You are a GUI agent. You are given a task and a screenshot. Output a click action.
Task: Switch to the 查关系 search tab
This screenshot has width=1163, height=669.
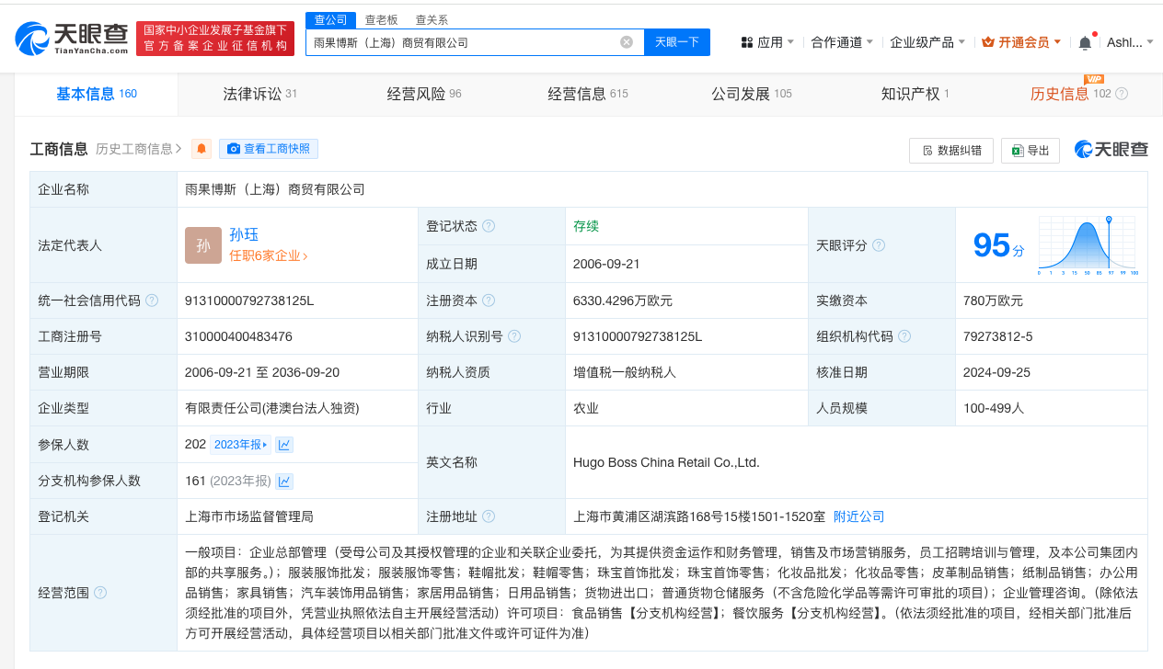[432, 19]
